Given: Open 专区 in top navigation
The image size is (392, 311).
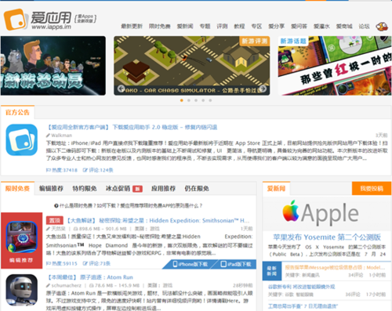Looking at the screenshot, I should click(x=256, y=26).
